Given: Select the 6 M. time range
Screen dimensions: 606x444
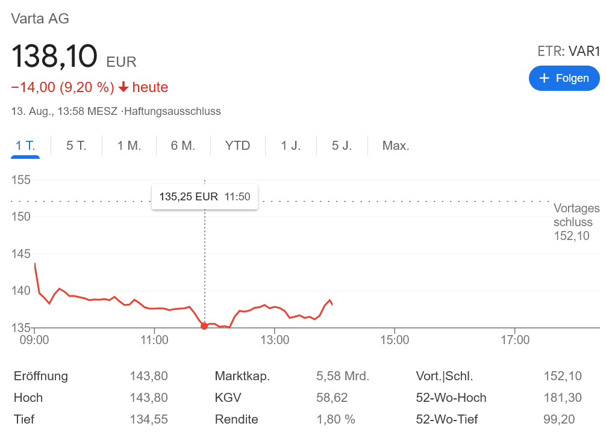Looking at the screenshot, I should click(183, 146).
